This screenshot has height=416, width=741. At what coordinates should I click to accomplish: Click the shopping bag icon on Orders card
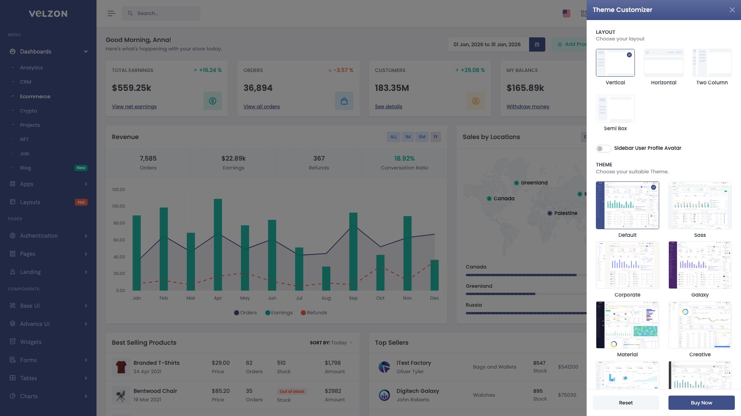coord(344,101)
